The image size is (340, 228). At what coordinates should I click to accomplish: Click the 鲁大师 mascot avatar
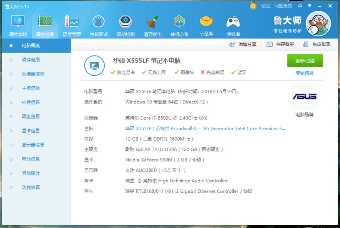coord(318,24)
